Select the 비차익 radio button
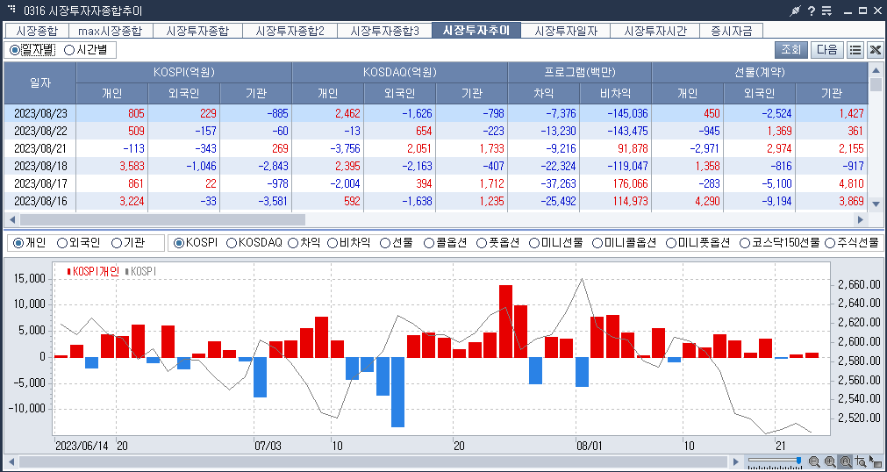This screenshot has width=887, height=472. [x=349, y=243]
